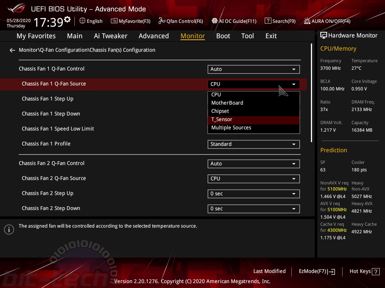Switch to EzMode(F7)
This screenshot has width=385, height=288.
(x=317, y=271)
